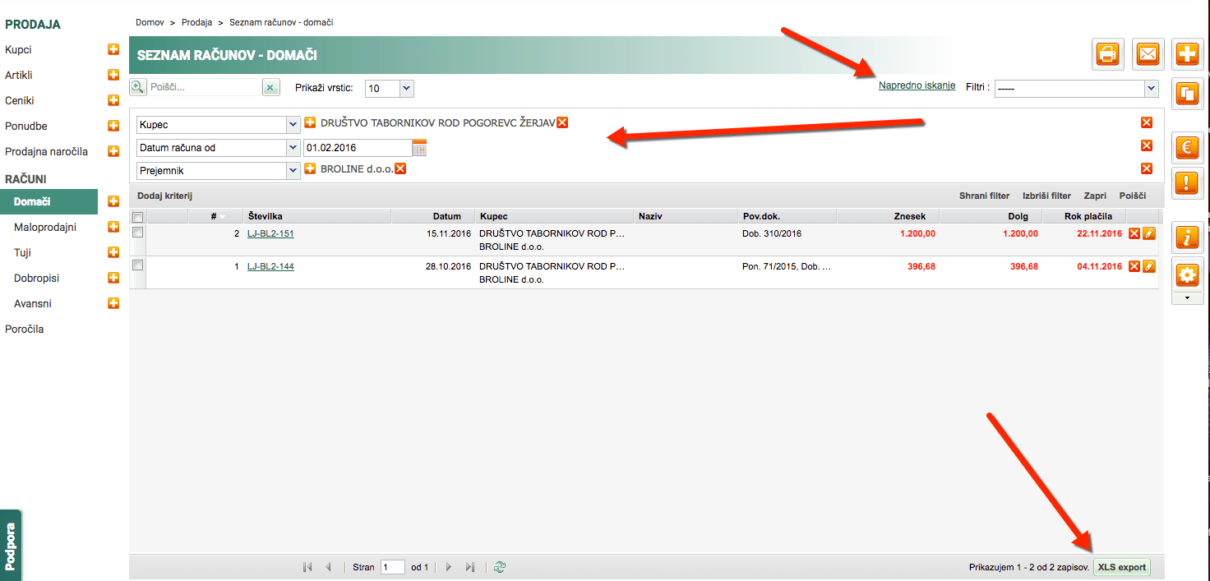Image resolution: width=1210 pixels, height=581 pixels.
Task: Click the refresh icon in the pagination bar
Action: [x=500, y=567]
